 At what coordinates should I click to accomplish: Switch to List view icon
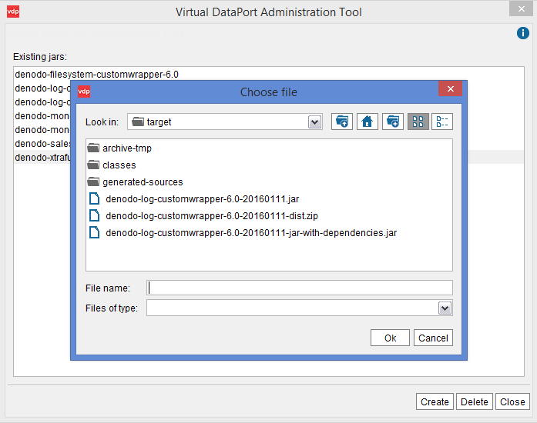pyautogui.click(x=418, y=122)
